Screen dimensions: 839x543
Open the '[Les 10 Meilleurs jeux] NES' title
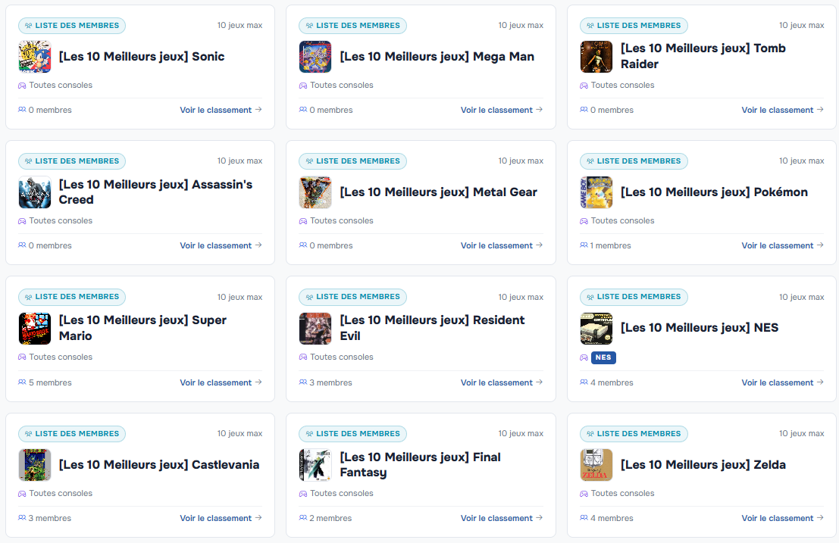[700, 328]
